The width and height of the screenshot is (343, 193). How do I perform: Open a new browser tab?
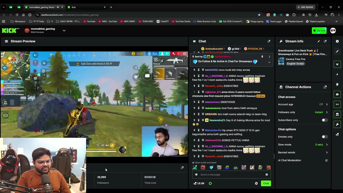(111, 7)
